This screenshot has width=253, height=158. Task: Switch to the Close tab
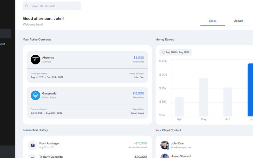pos(213,21)
